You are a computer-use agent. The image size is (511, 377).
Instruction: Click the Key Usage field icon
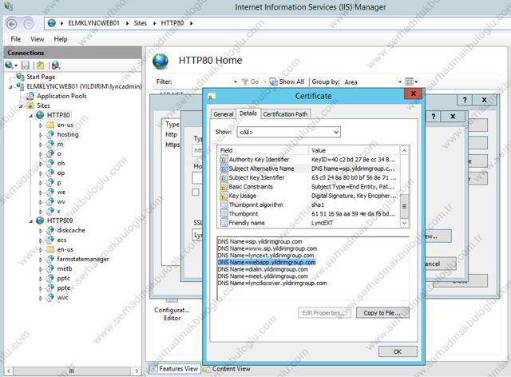tap(224, 196)
